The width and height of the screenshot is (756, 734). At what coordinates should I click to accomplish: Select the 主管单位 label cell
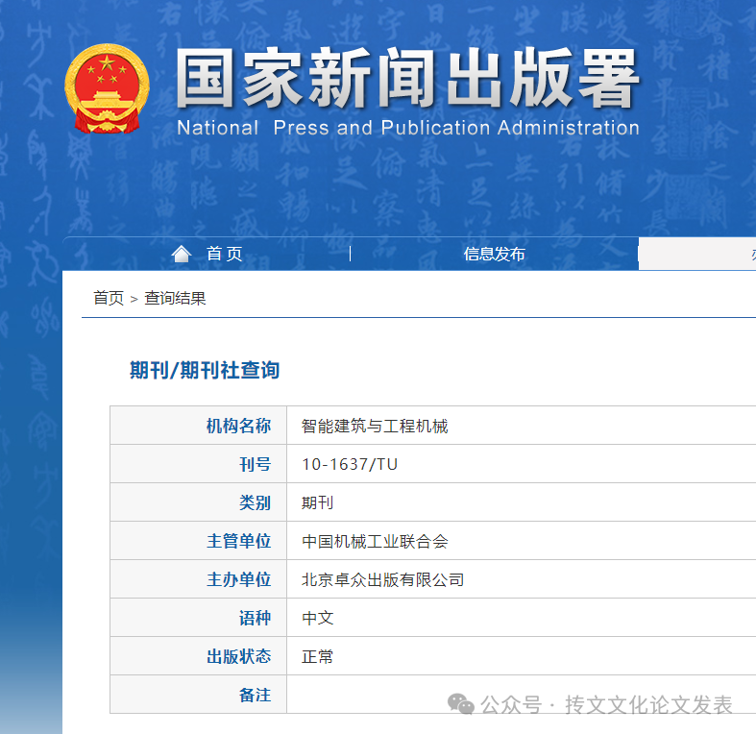click(x=199, y=541)
